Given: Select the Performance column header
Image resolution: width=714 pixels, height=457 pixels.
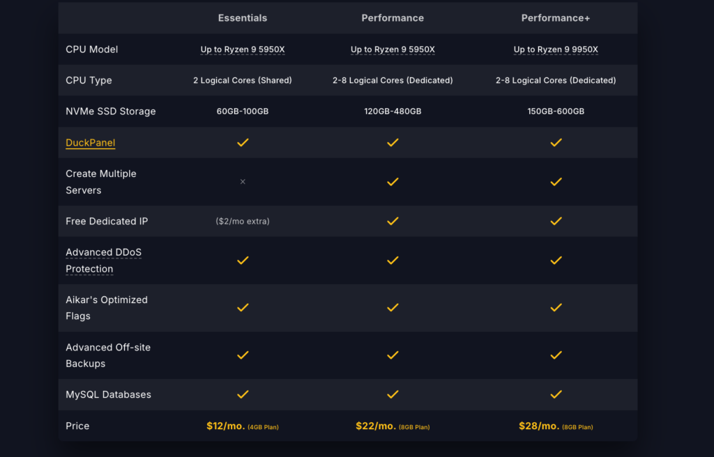Looking at the screenshot, I should coord(393,17).
